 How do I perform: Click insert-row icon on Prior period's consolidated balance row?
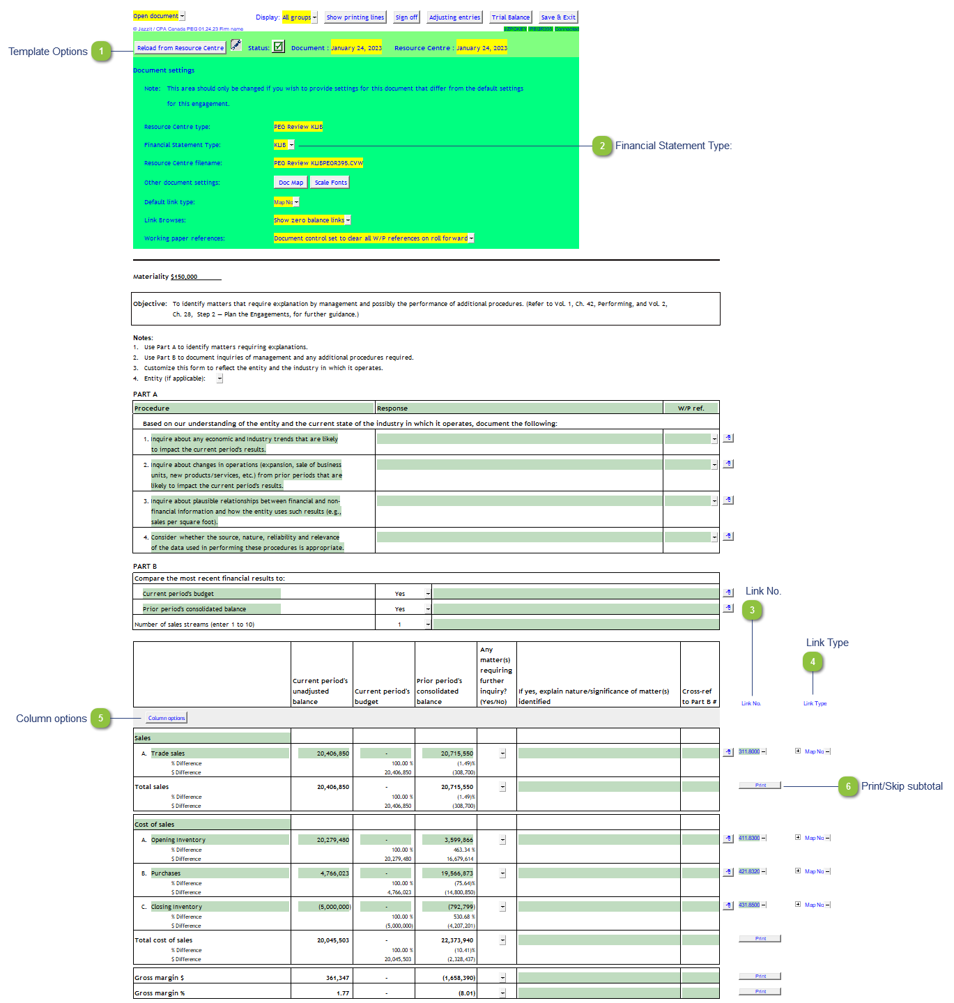tap(728, 608)
